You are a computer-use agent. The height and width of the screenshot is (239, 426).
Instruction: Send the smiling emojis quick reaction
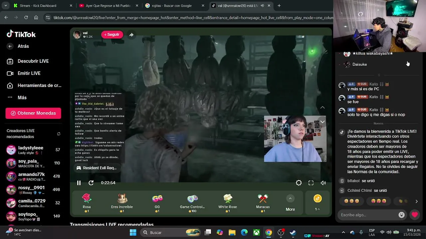(x=351, y=201)
